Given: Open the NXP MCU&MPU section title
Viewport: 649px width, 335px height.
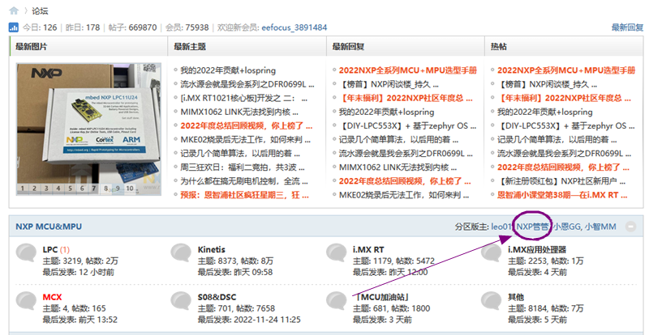Looking at the screenshot, I should click(49, 227).
